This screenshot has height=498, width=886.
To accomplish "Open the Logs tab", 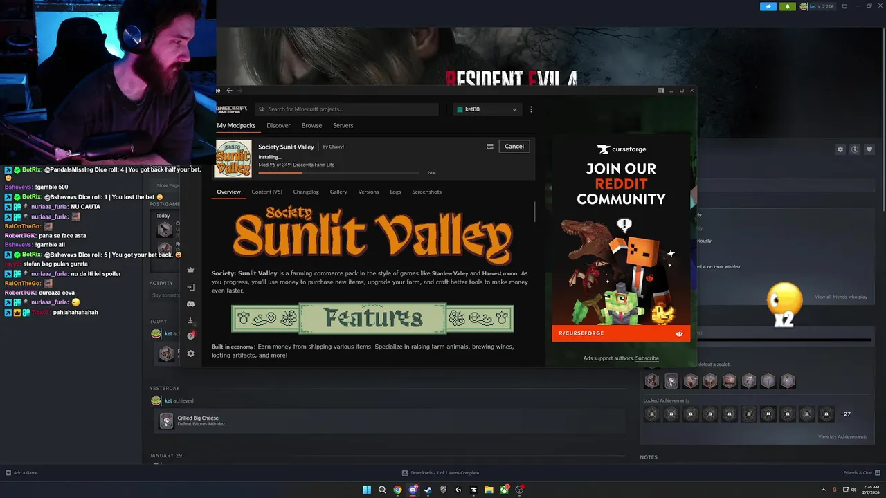I will (395, 192).
